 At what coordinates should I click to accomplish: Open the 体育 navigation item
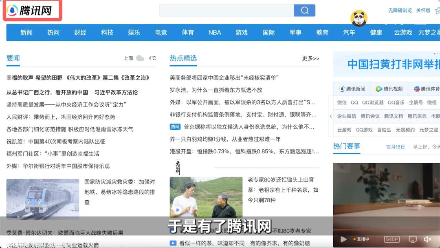(x=188, y=33)
